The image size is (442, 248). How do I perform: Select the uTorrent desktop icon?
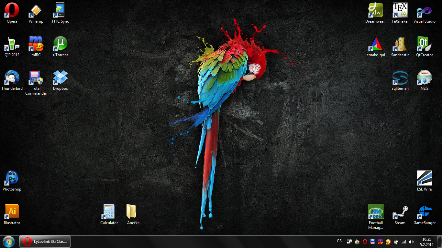[x=60, y=44]
